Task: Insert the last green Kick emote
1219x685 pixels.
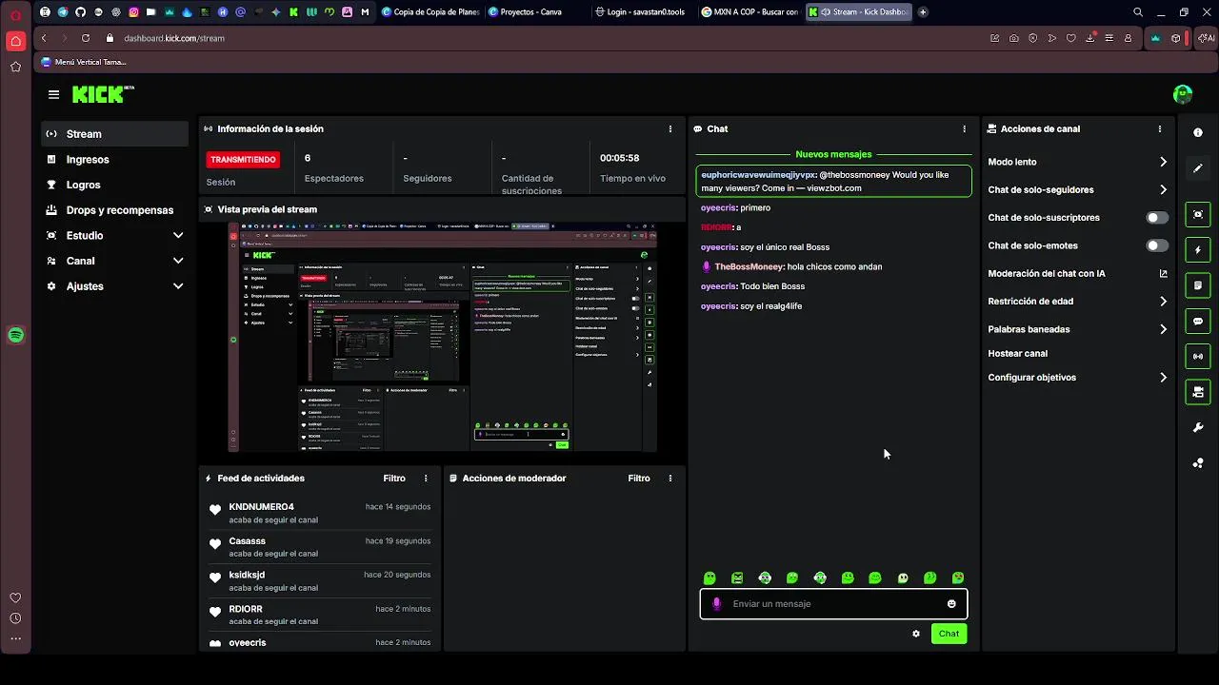Action: [x=958, y=577]
